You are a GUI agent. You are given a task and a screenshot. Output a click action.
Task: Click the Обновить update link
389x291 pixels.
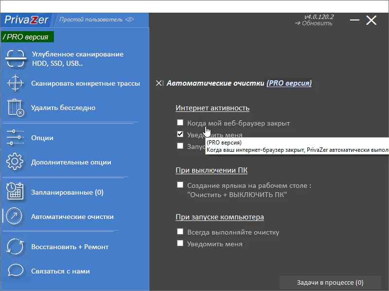tap(317, 23)
